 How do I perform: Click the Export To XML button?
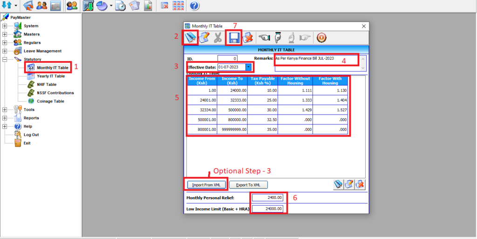point(248,185)
